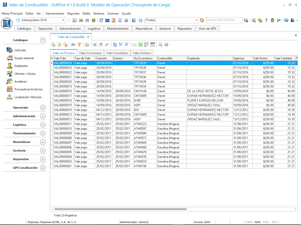Image resolution: width=301 pixels, height=225 pixels.
Task: Click the Vale Monto column header
Action: 263,58
